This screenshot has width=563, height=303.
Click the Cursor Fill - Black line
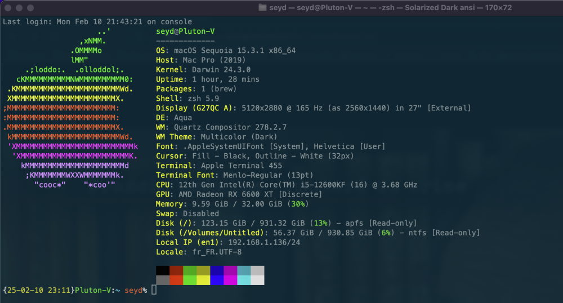coord(255,156)
